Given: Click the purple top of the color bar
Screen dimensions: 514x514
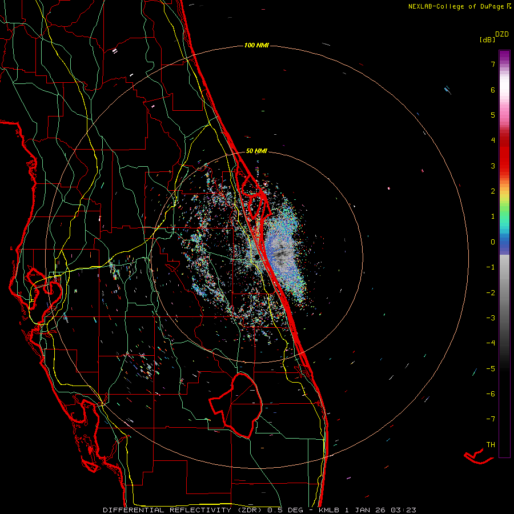Looking at the screenshot, I should click(504, 56).
